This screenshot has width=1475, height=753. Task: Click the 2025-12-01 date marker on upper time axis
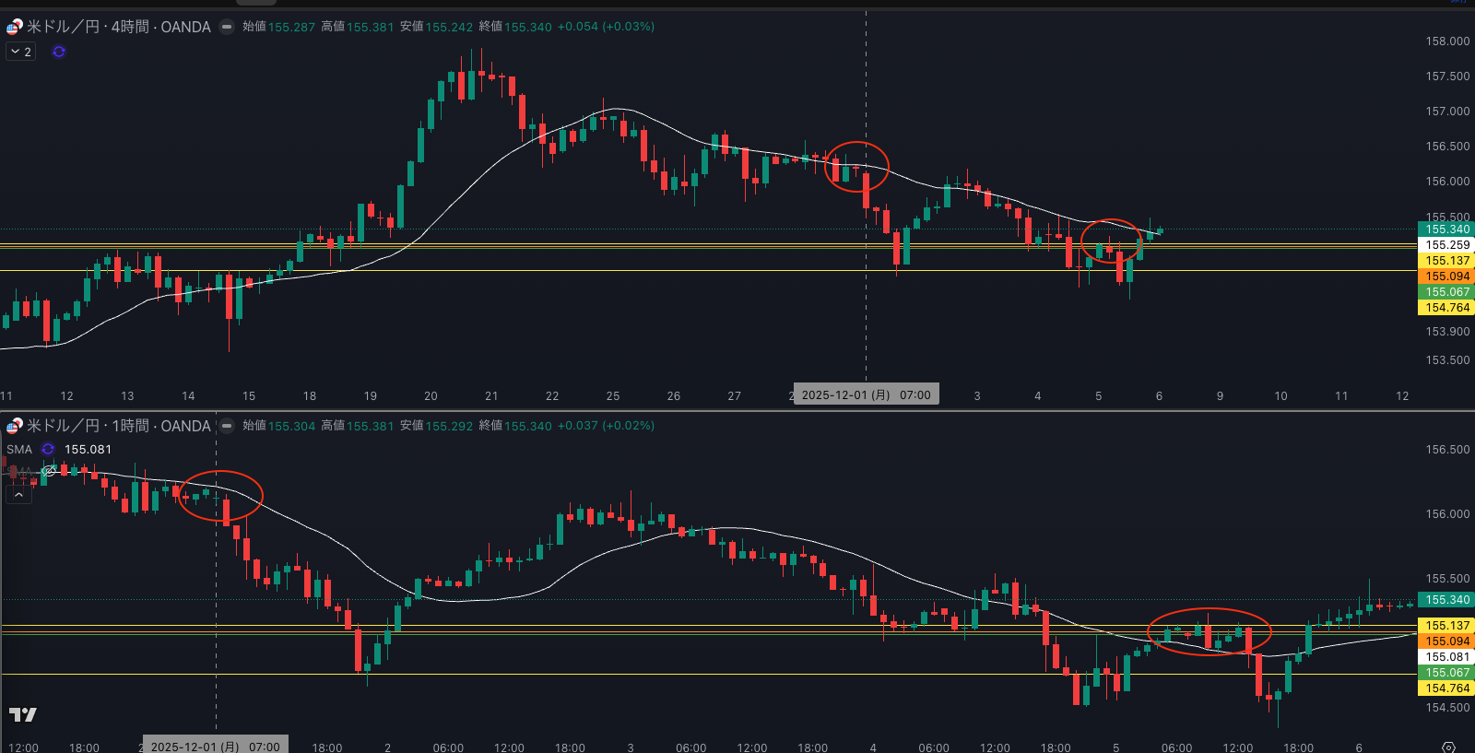pyautogui.click(x=866, y=395)
